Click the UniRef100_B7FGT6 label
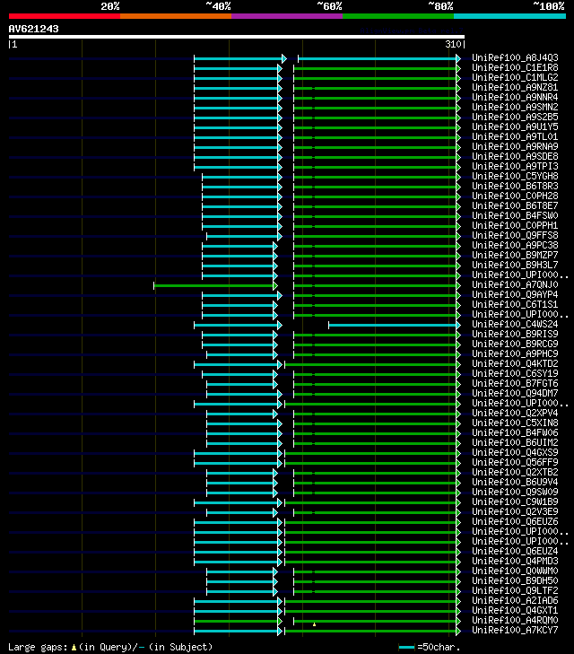Image resolution: width=574 pixels, height=654 pixels. click(515, 384)
